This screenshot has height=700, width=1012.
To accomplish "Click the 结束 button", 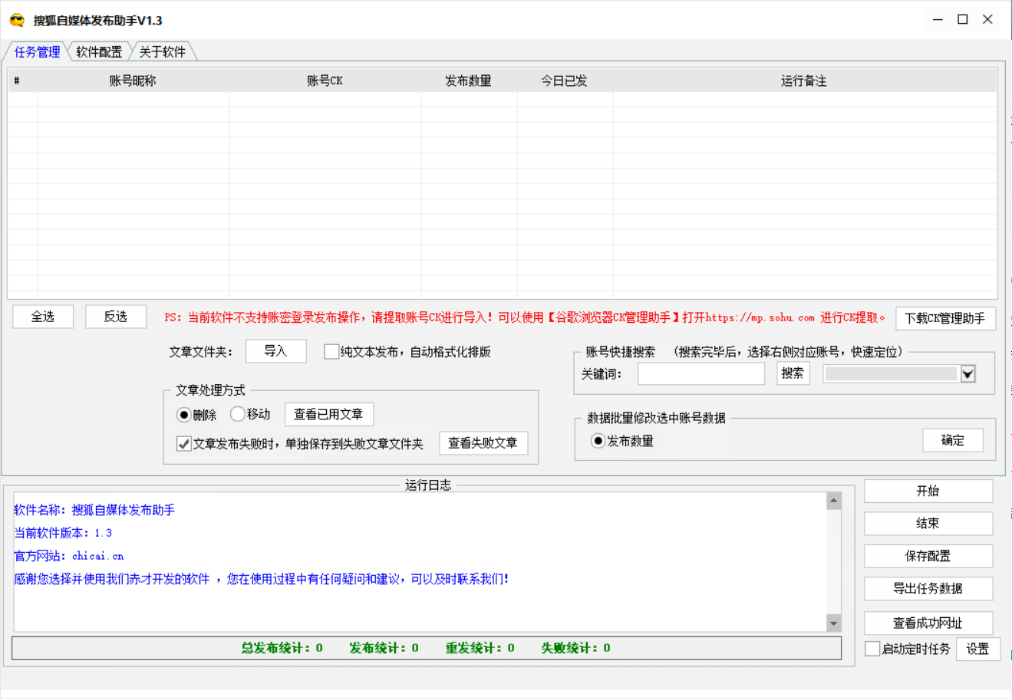I will [x=928, y=524].
